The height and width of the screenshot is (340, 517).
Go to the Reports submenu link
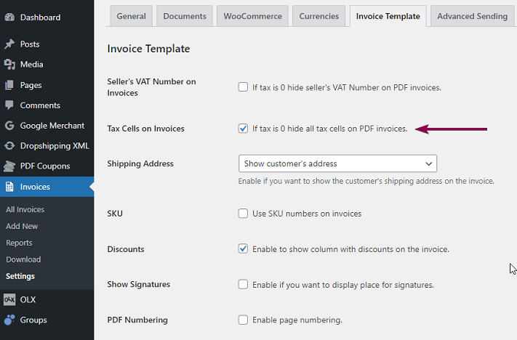[x=19, y=243]
